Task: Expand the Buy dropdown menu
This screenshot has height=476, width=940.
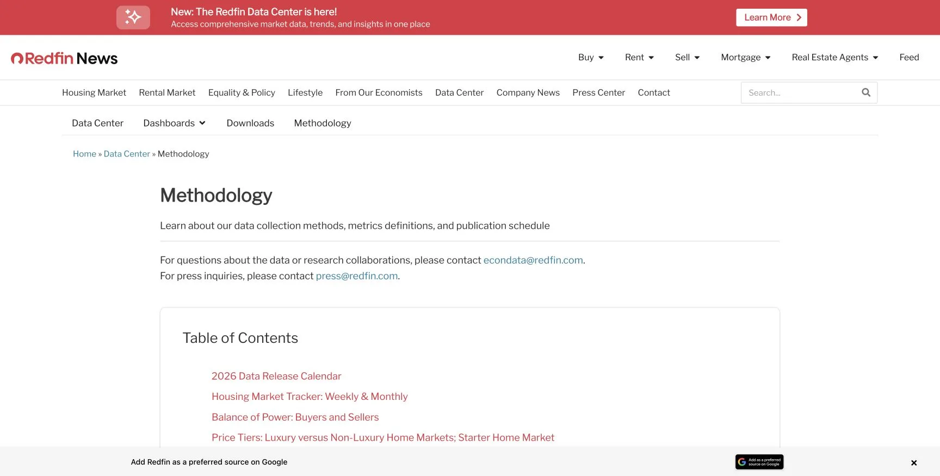Action: tap(591, 57)
